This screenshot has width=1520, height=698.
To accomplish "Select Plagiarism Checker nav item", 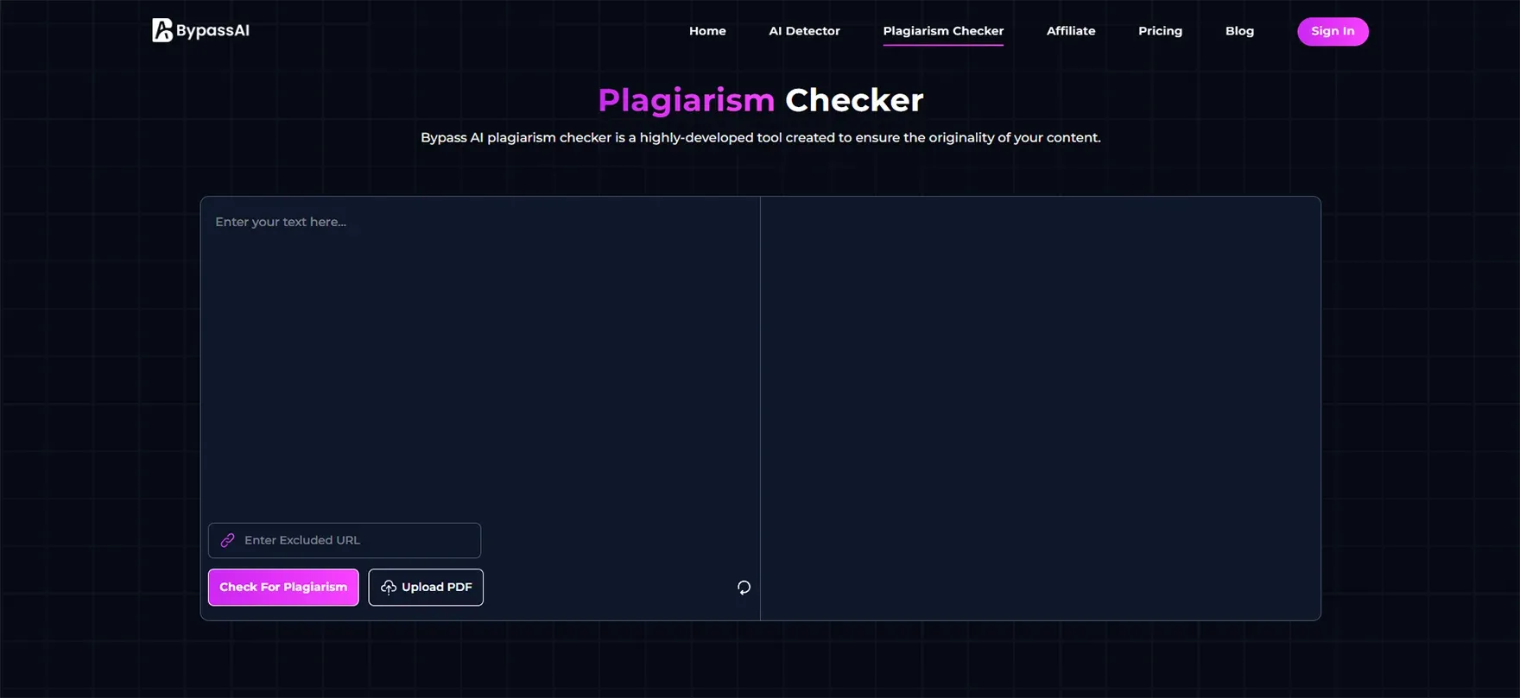I will (943, 31).
